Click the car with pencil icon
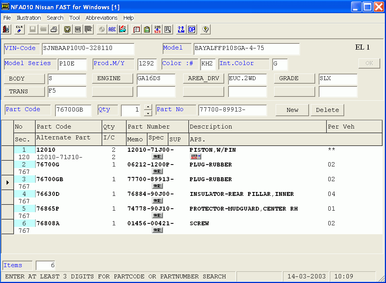 [123, 29]
